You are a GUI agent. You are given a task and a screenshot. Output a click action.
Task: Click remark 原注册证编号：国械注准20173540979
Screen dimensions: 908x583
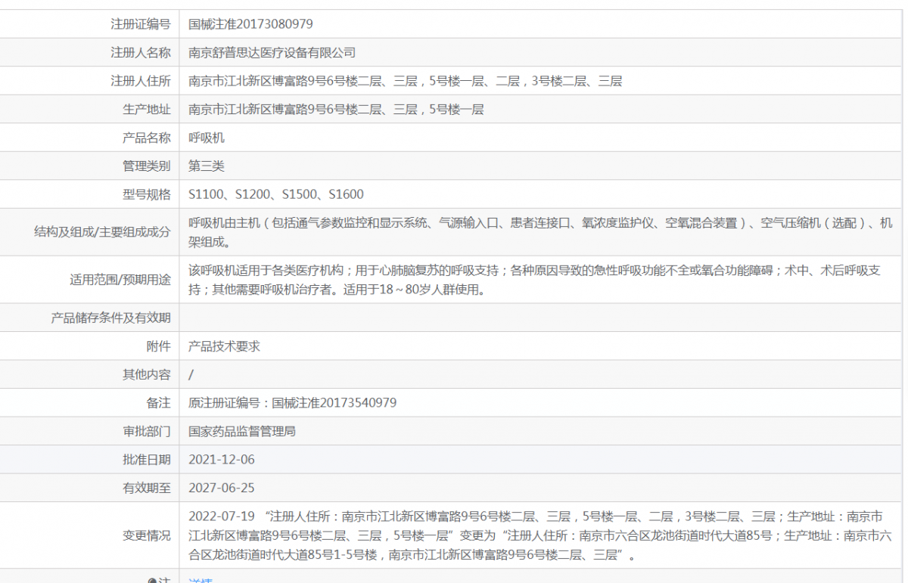(x=292, y=402)
